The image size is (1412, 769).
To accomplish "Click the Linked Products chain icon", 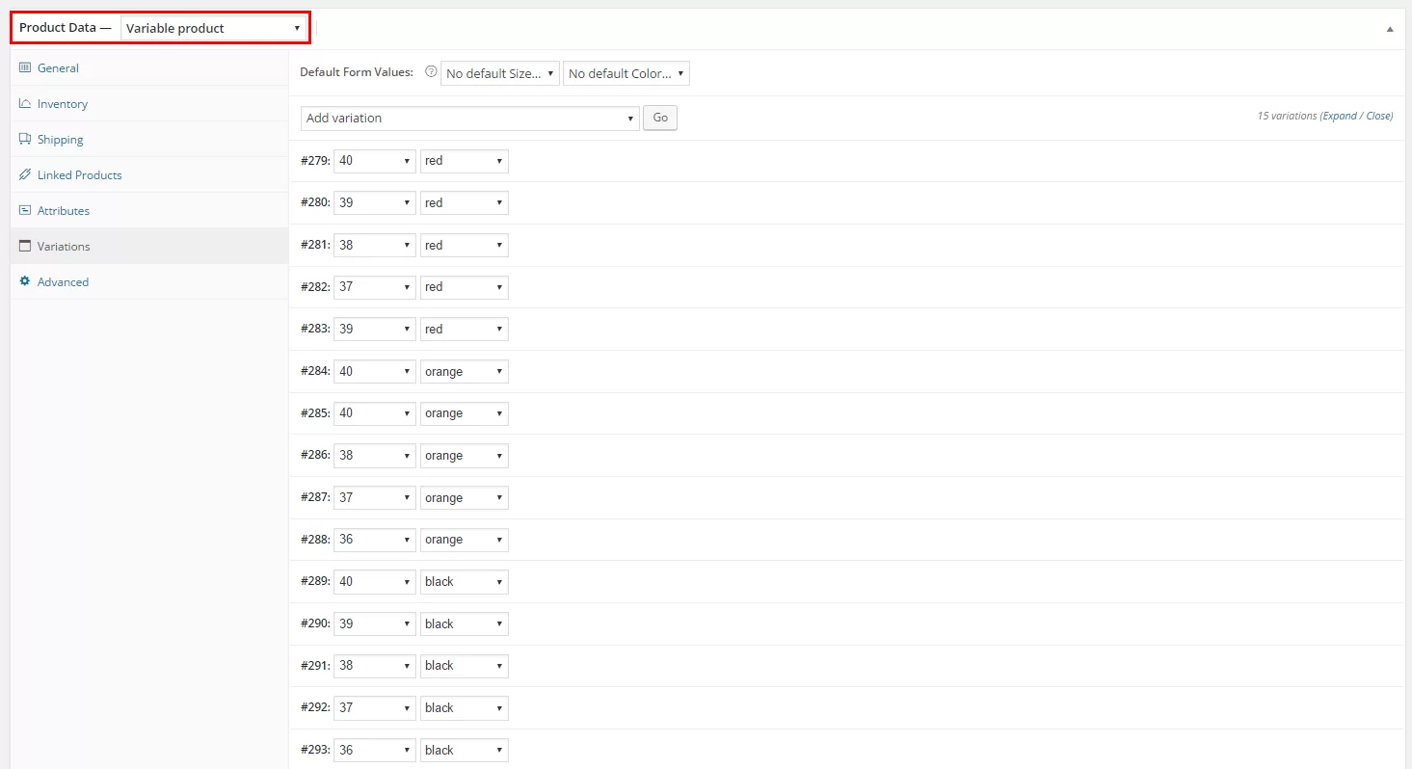I will (x=25, y=174).
